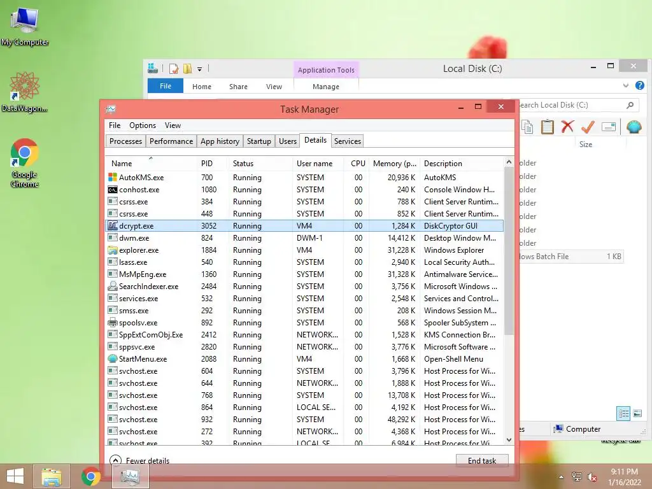Click the New Folder icon in Explorer quick access toolbar
Viewport: 652px width, 489px height.
(188, 69)
